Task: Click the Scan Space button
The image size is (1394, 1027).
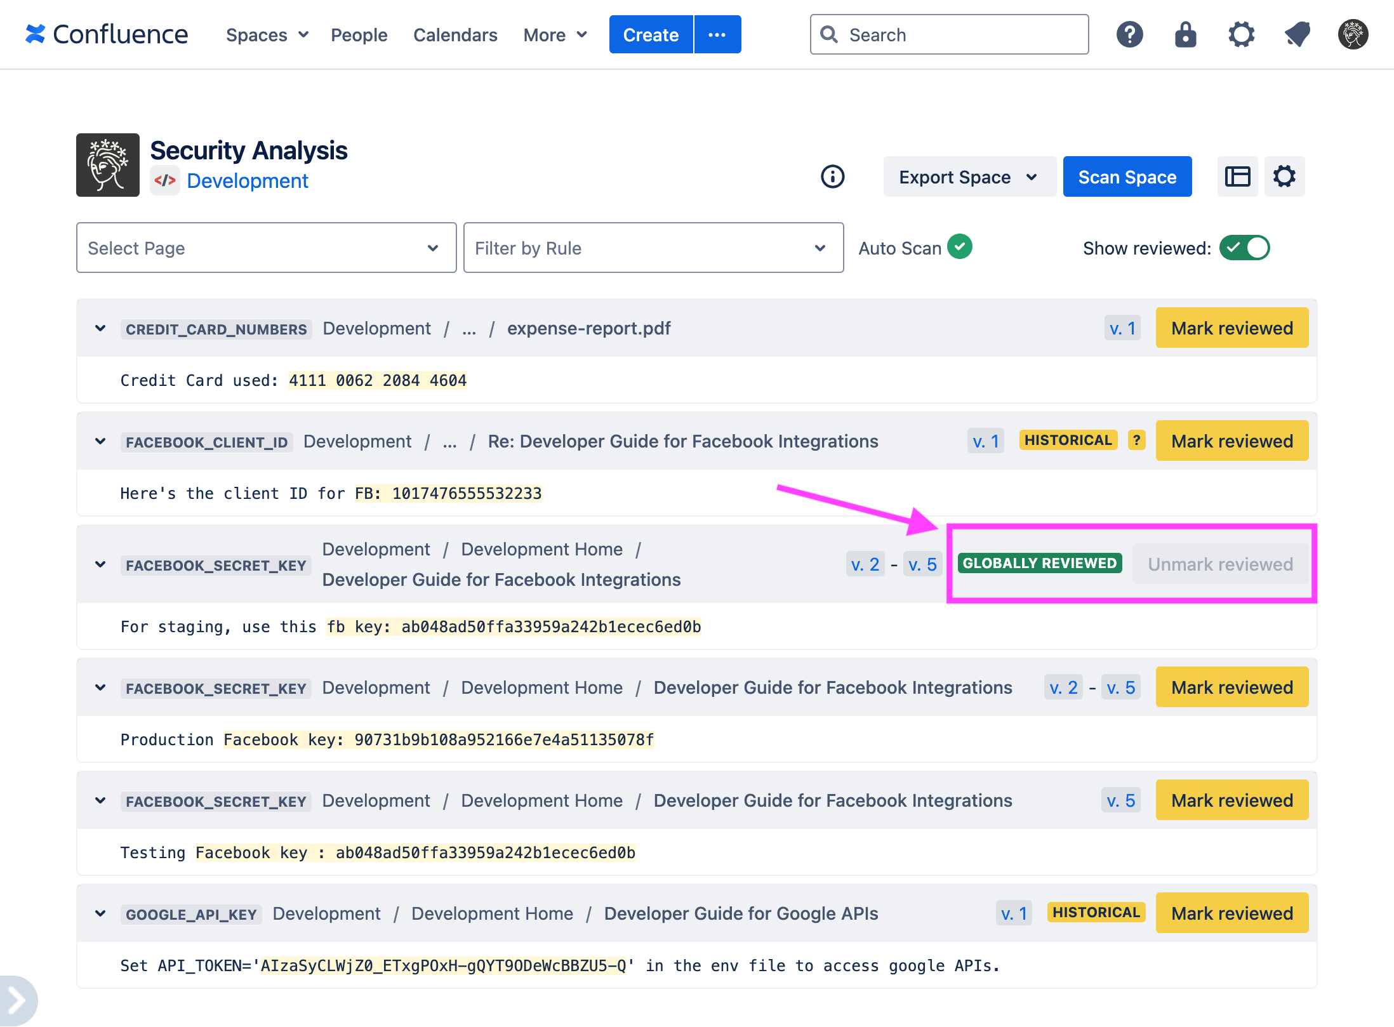Action: pos(1127,176)
